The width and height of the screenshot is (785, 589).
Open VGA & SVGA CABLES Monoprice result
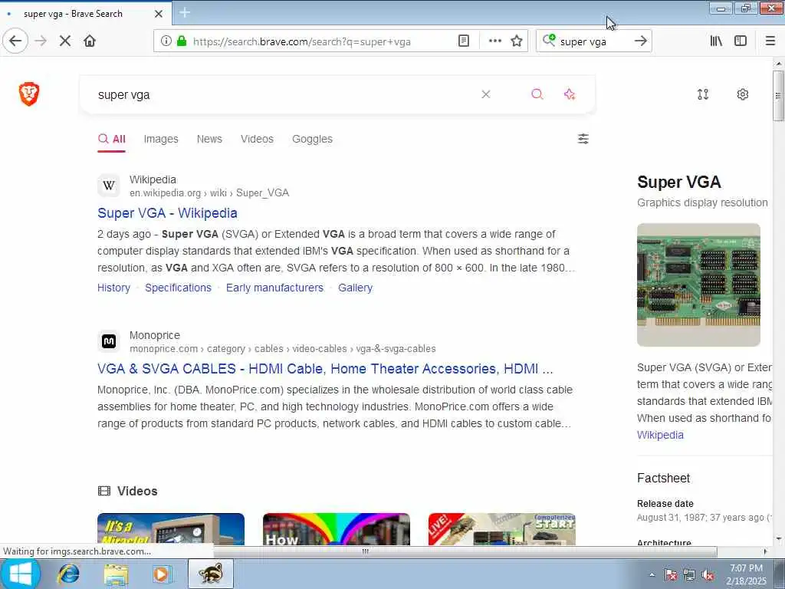[325, 369]
